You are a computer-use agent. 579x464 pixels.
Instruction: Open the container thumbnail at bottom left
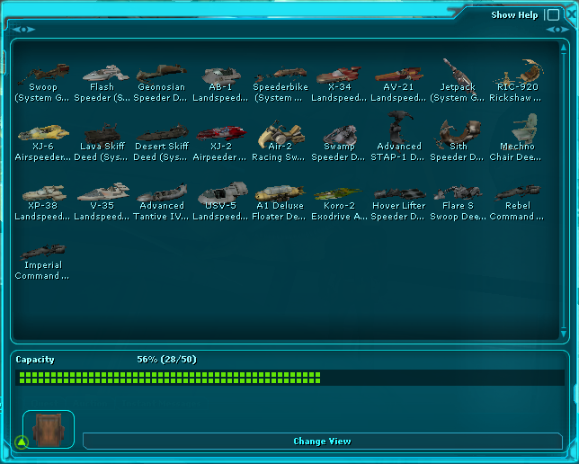point(49,429)
